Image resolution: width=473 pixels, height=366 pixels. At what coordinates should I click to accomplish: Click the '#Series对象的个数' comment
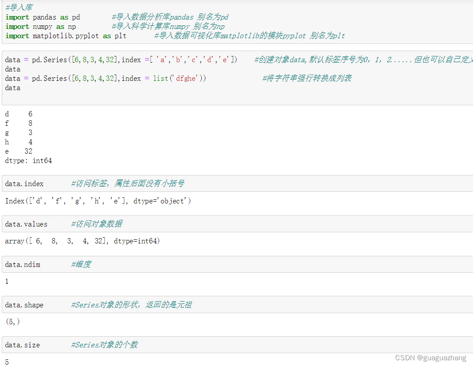point(104,345)
